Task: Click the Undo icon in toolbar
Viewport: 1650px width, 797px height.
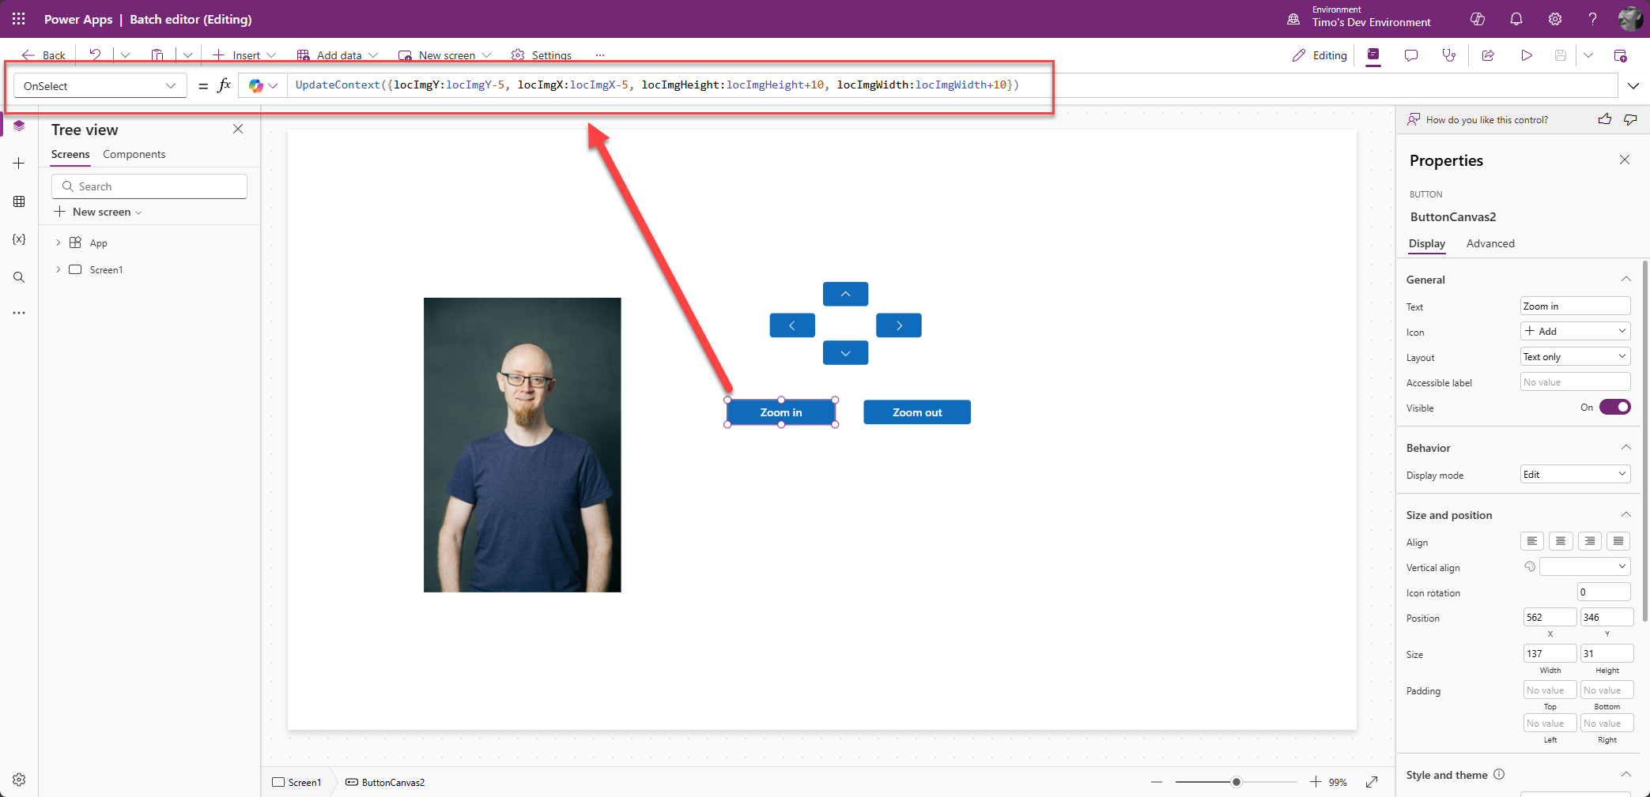Action: 95,55
